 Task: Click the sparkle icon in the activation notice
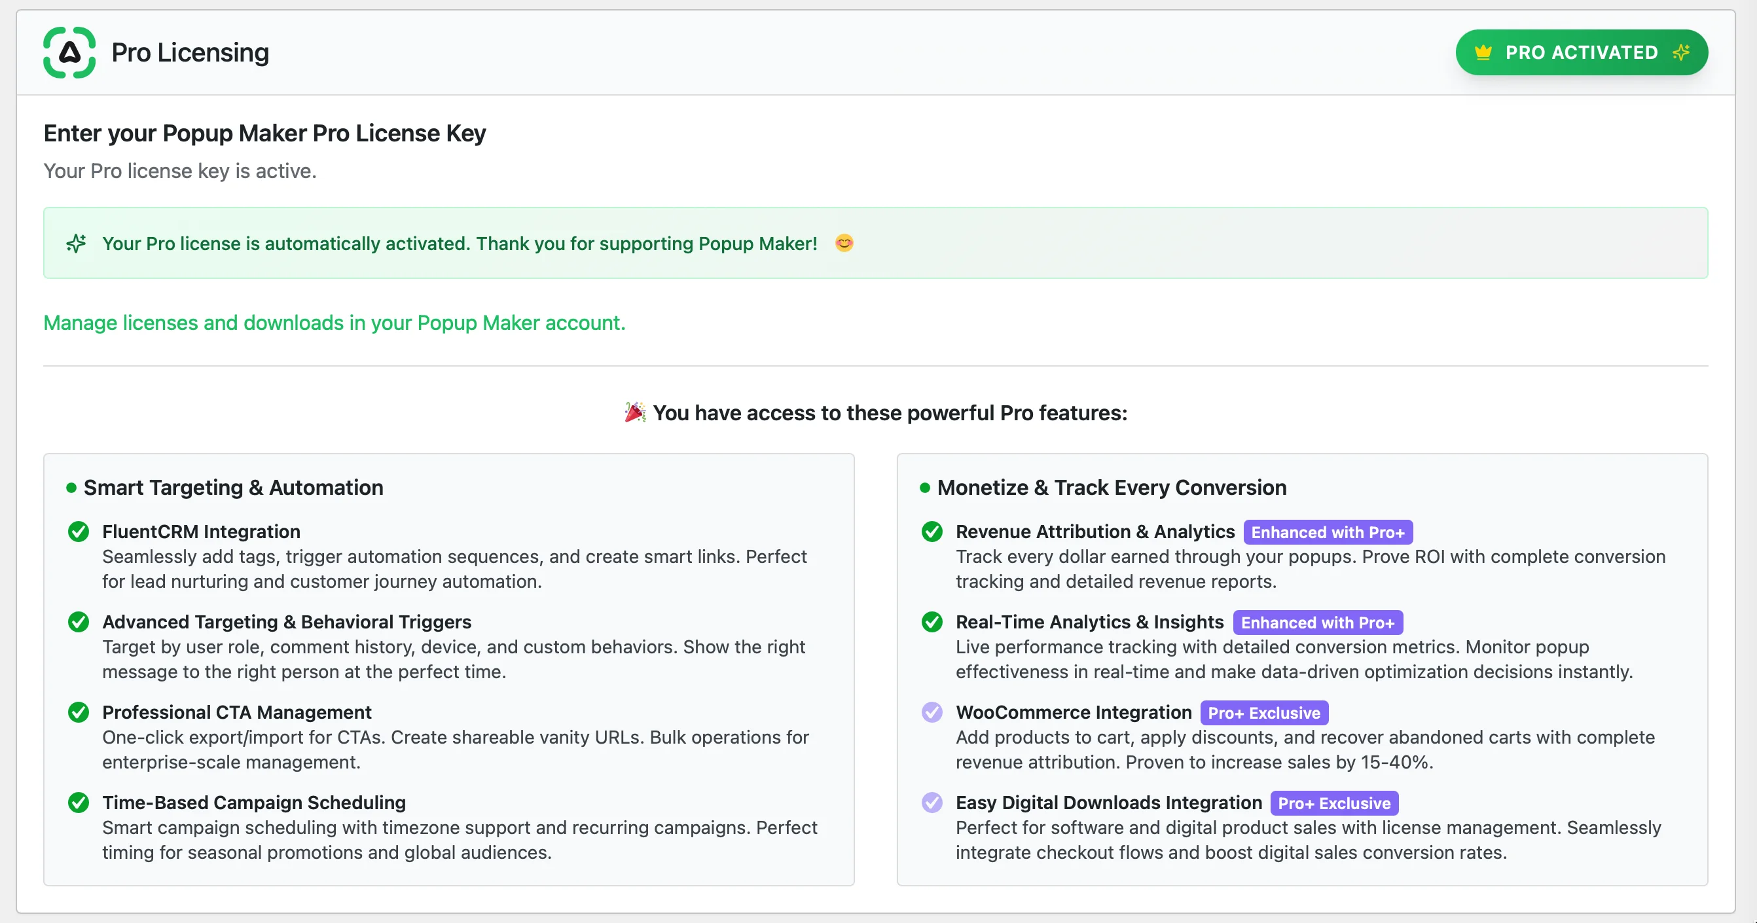77,244
